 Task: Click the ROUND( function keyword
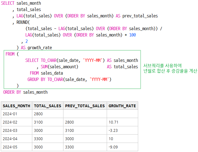click(x=23, y=22)
